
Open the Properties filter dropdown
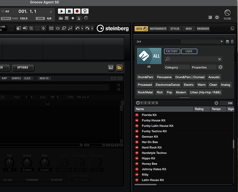tap(203, 67)
